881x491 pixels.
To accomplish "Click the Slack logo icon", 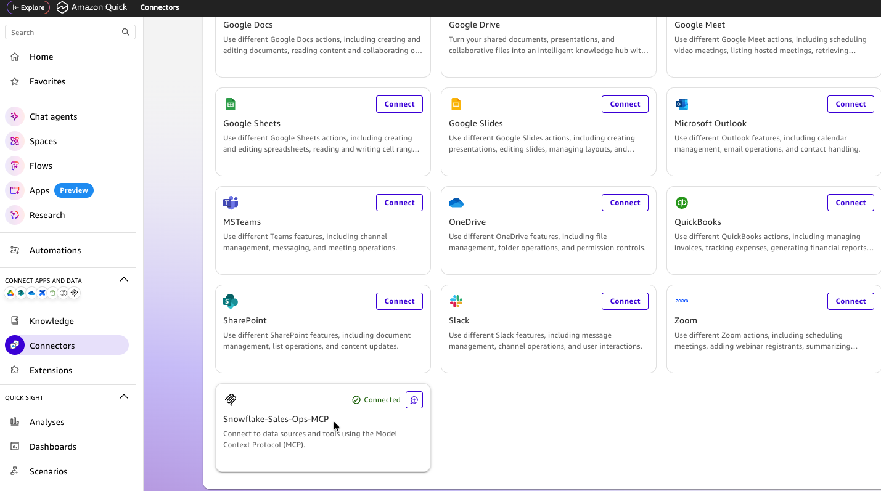I will [x=456, y=301].
